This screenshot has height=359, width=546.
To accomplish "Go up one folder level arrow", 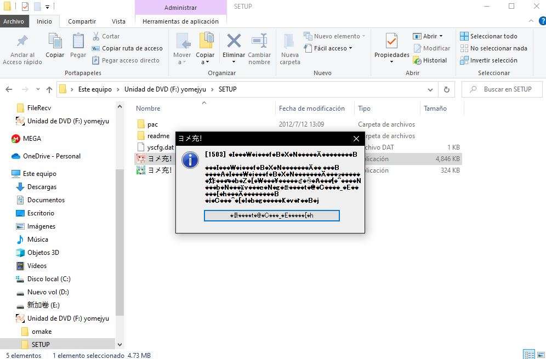I will pyautogui.click(x=49, y=89).
